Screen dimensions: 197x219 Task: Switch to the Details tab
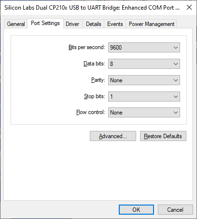click(94, 24)
